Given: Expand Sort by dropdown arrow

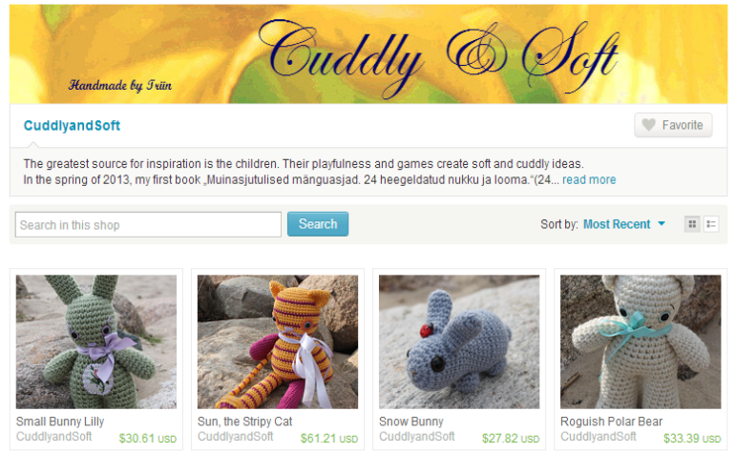Looking at the screenshot, I should [662, 224].
